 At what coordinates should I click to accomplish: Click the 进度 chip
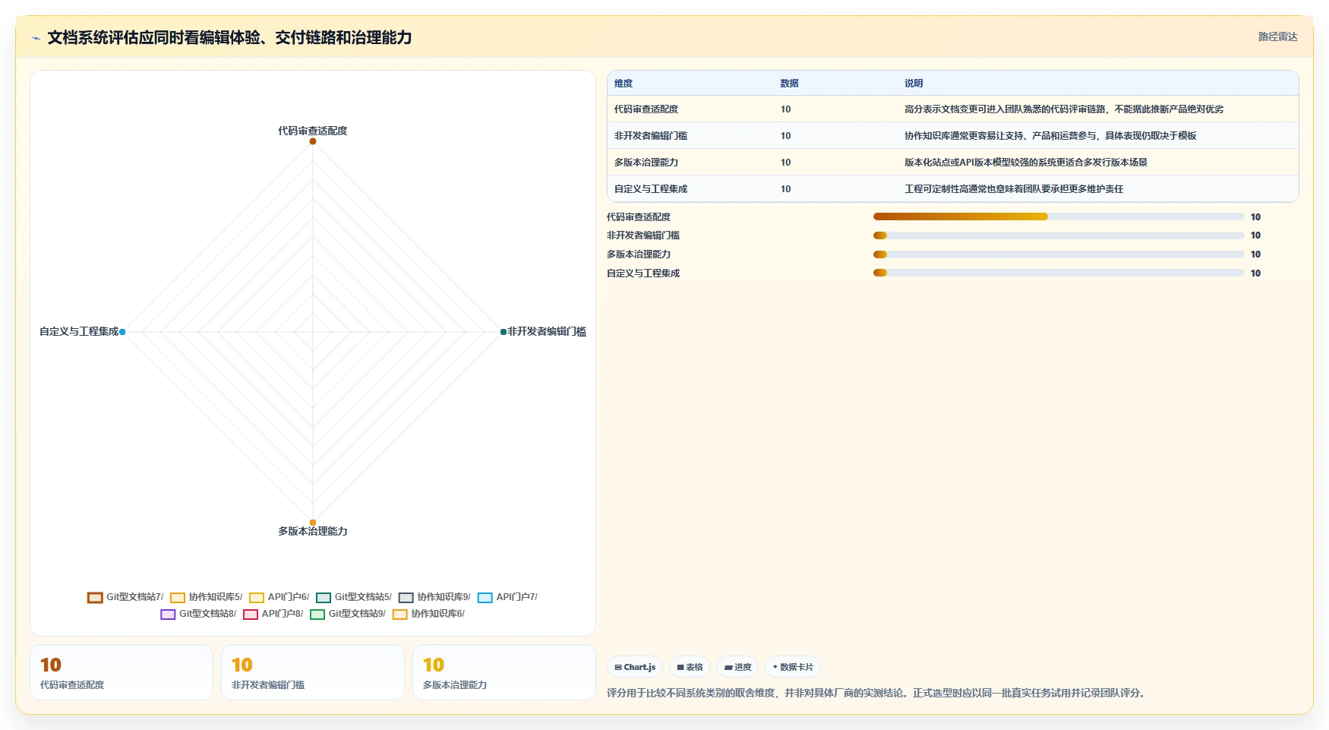[x=737, y=668]
